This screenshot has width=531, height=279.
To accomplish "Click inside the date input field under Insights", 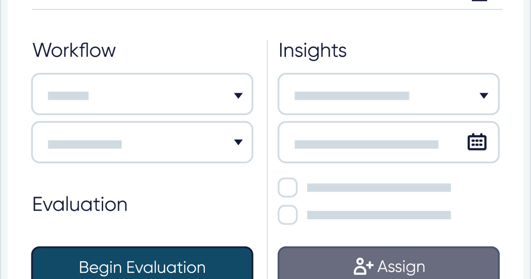I will click(x=389, y=142).
